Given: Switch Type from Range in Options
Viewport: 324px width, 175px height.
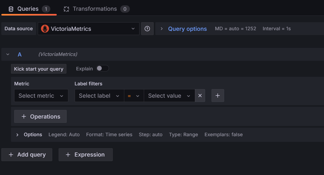Looking at the screenshot, I should (183, 135).
